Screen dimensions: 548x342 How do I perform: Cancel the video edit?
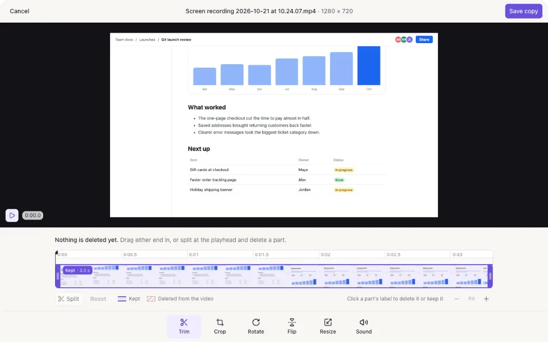tap(19, 11)
